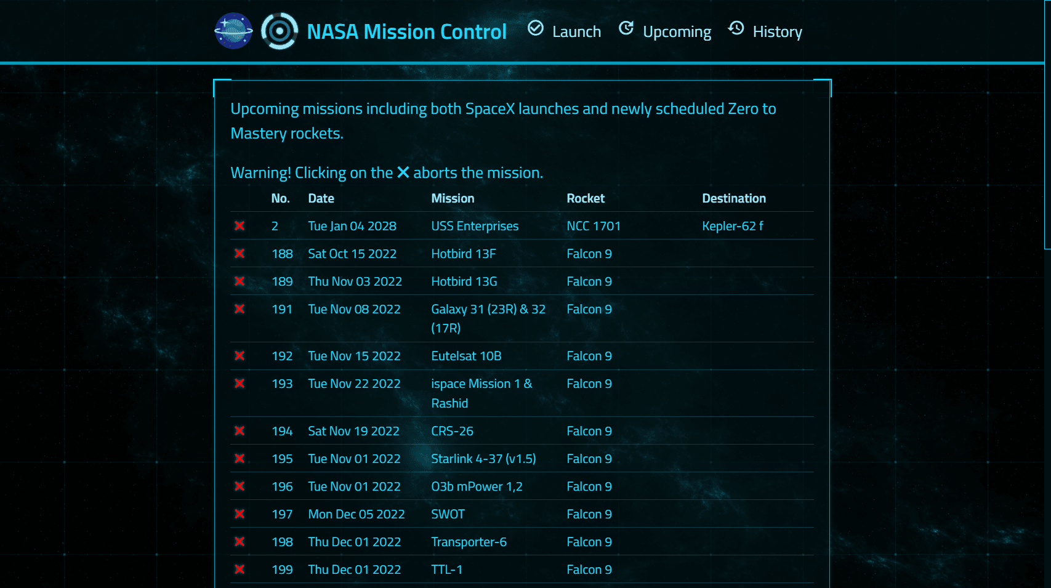
Task: Open the Upcoming section
Action: tap(677, 31)
